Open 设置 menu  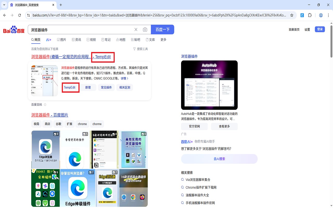[x=307, y=30]
